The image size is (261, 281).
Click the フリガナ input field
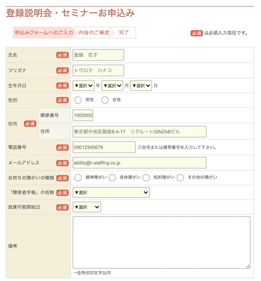point(98,70)
